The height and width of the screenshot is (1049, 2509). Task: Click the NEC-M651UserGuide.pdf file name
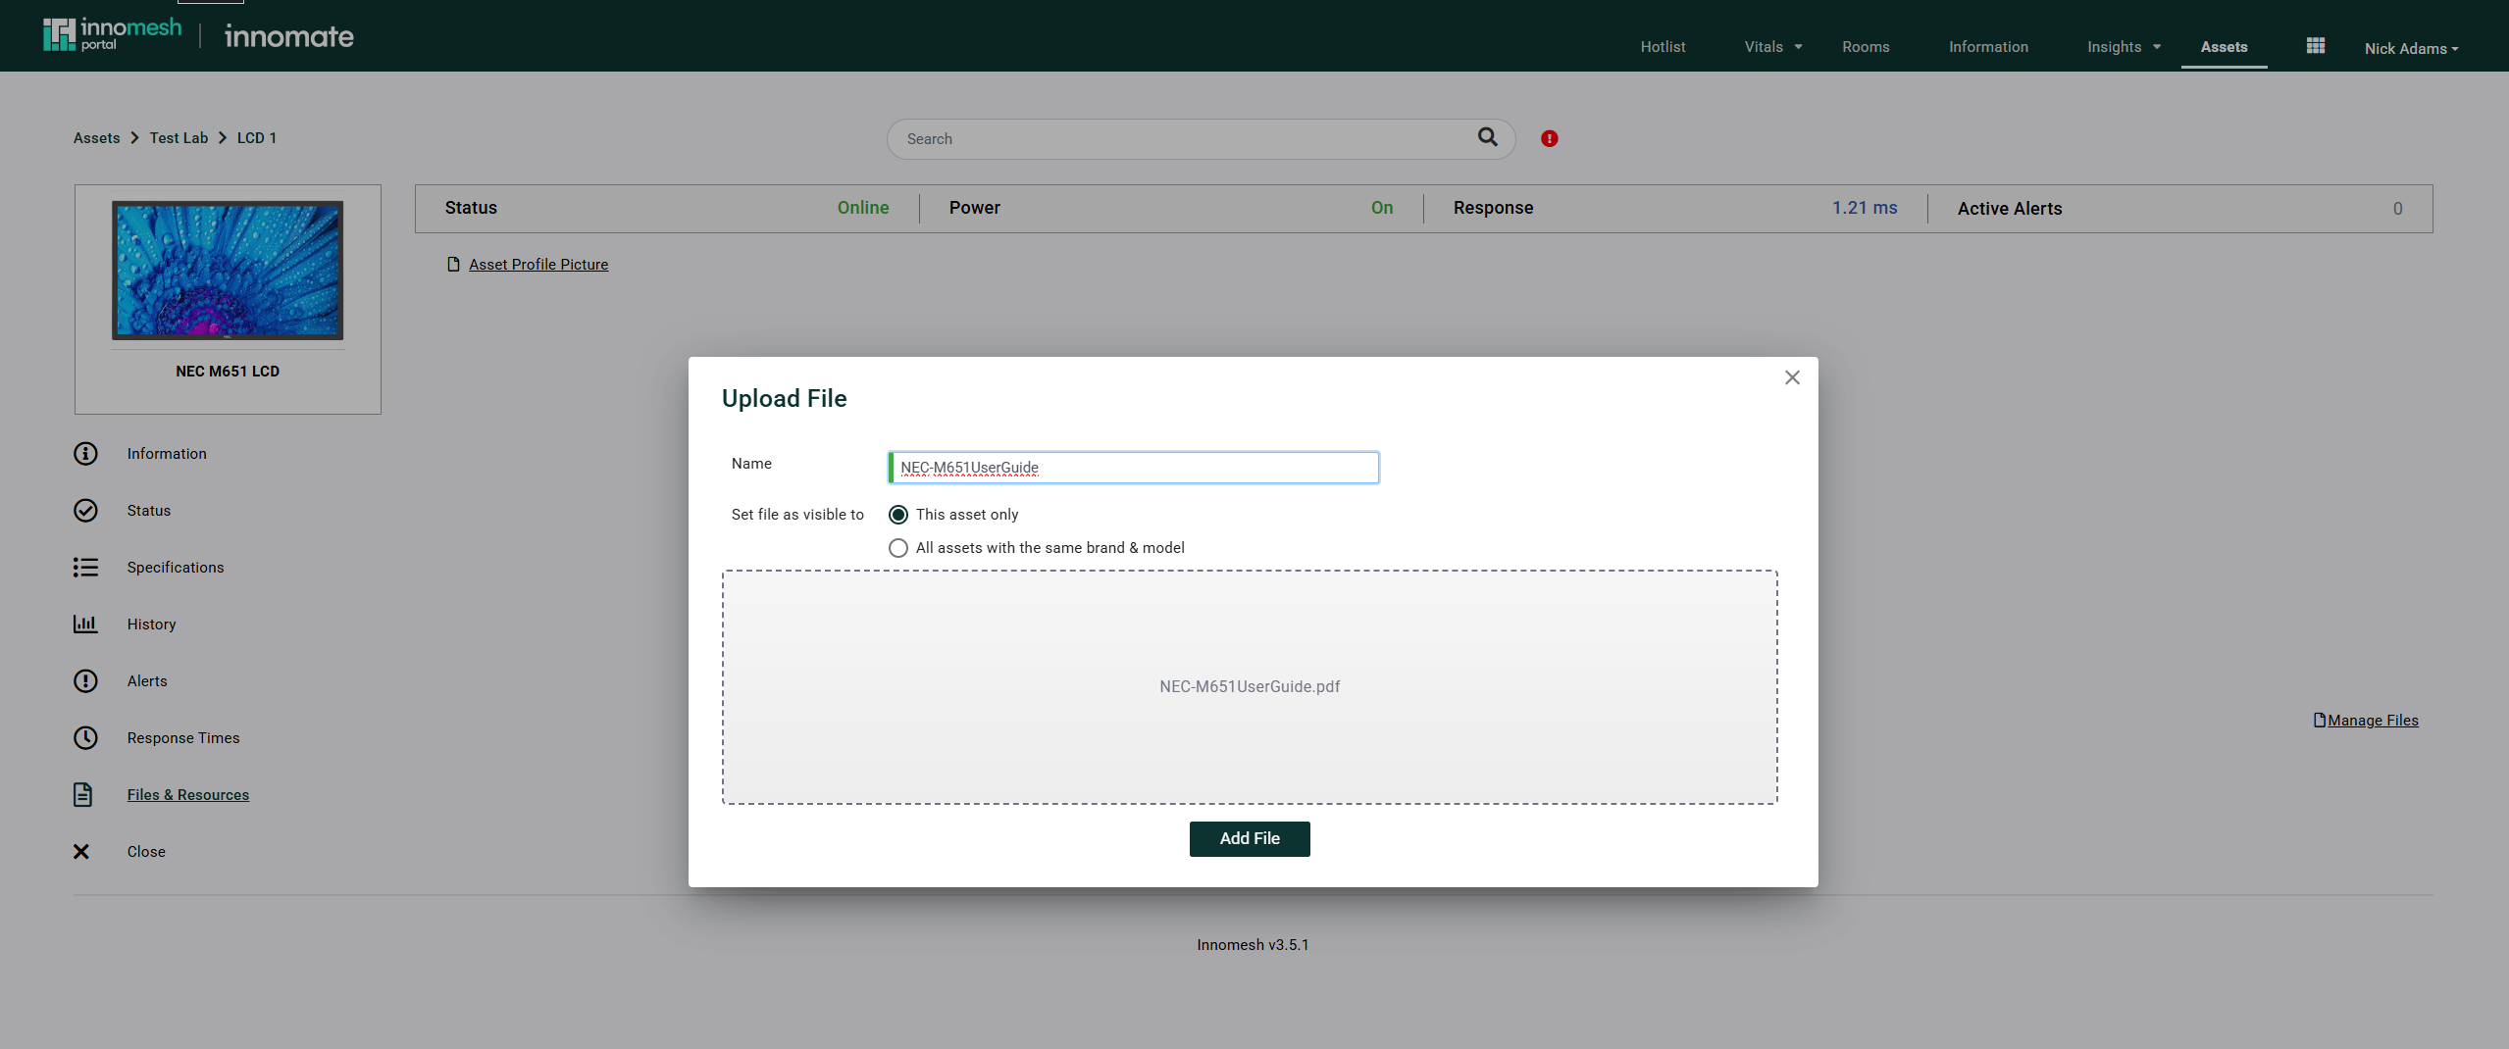(x=1250, y=686)
